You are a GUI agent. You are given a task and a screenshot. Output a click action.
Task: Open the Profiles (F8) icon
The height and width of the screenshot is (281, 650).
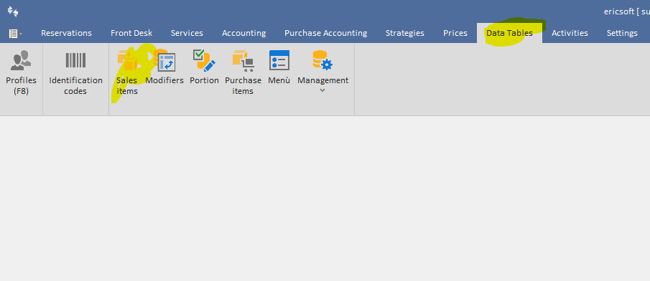pos(21,60)
